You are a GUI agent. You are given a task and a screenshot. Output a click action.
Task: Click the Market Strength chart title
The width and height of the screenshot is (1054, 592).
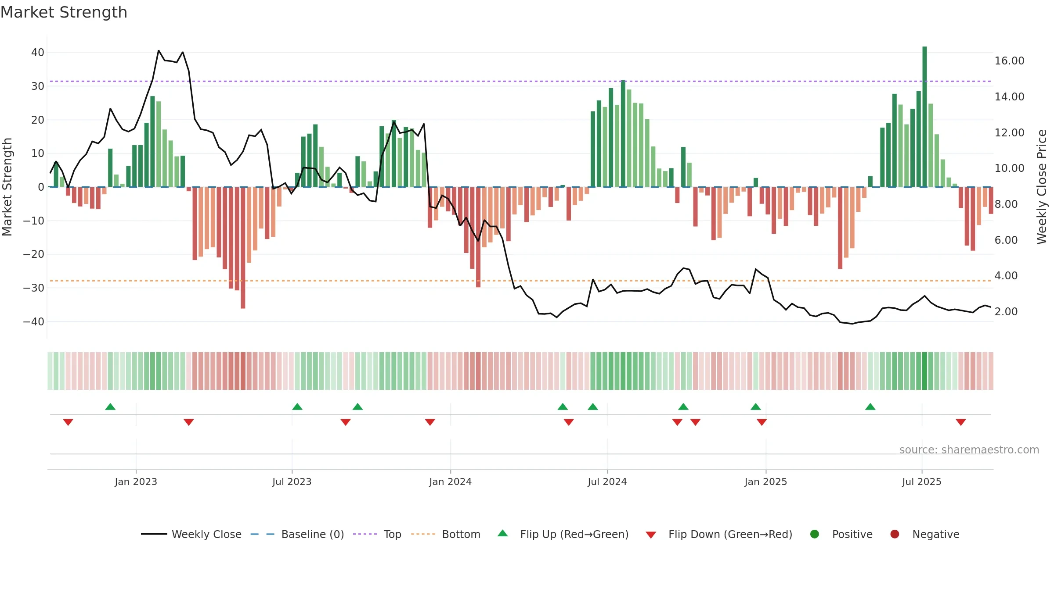pyautogui.click(x=64, y=12)
